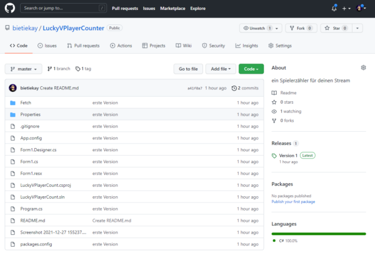
Task: Click the Readme book icon in About
Action: point(274,93)
